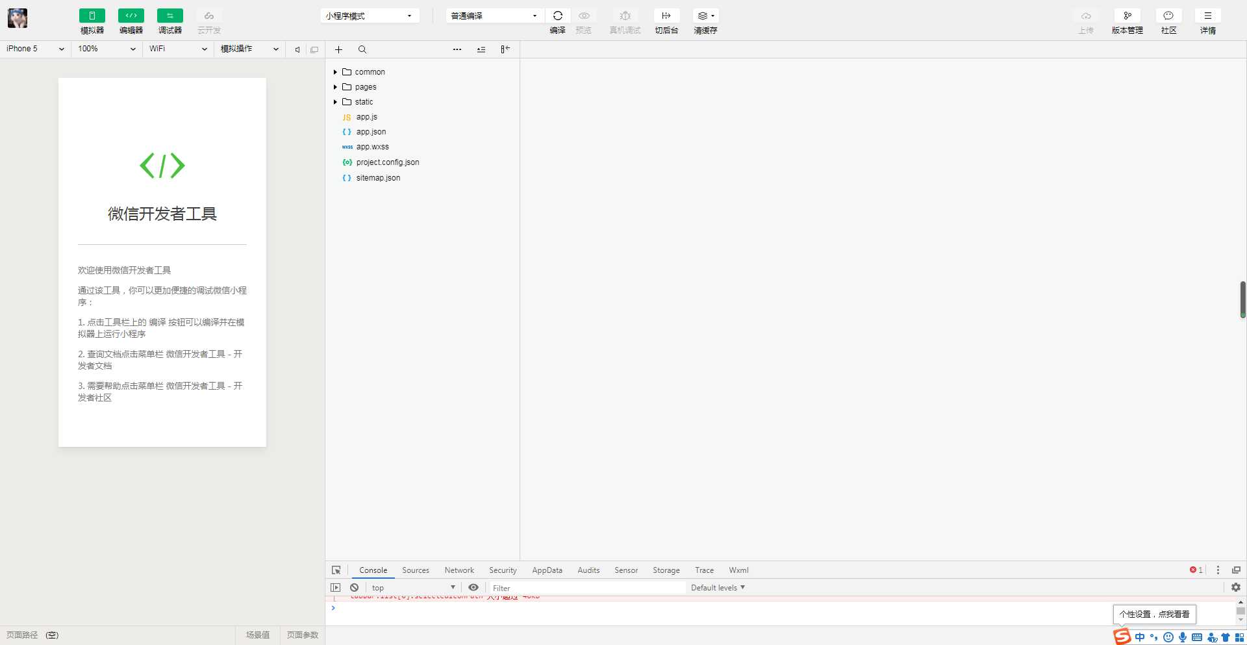Click the 切后台 switch to background icon
The width and height of the screenshot is (1247, 645).
coord(666,16)
